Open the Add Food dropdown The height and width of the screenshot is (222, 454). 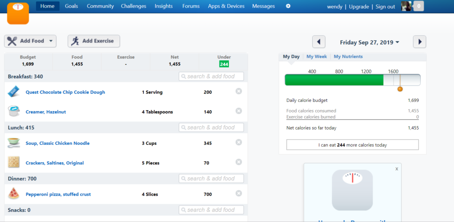coord(30,41)
